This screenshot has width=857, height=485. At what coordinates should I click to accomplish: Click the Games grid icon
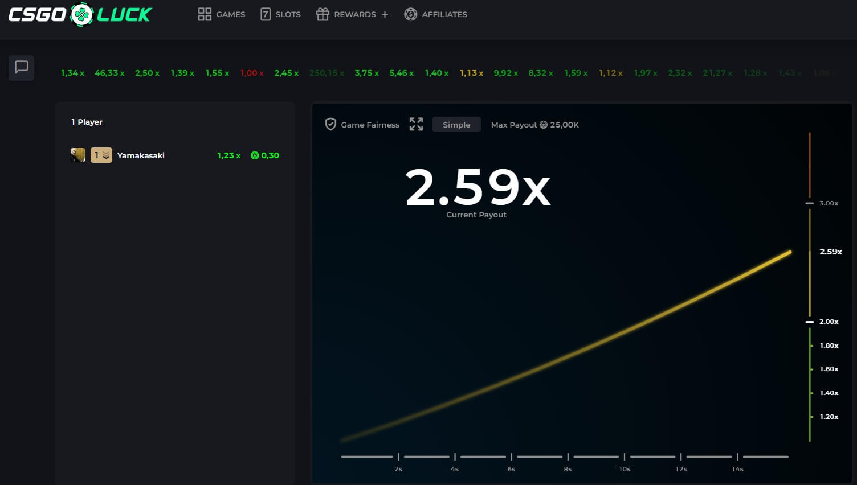205,14
